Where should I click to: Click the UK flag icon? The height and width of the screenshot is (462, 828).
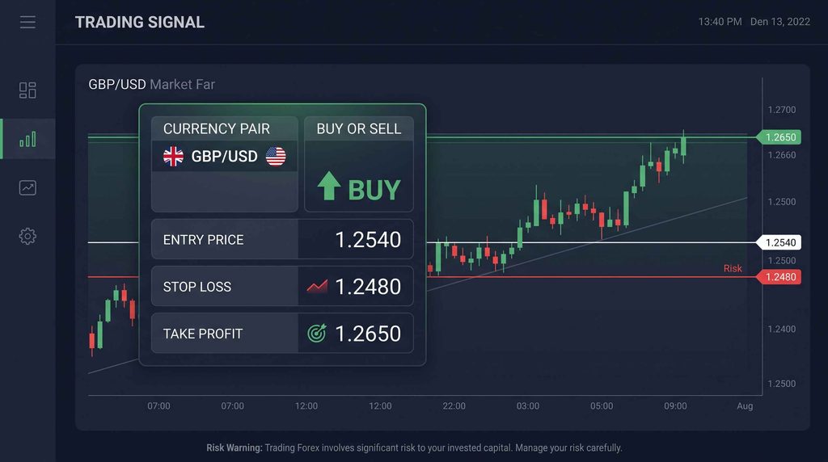(x=173, y=156)
